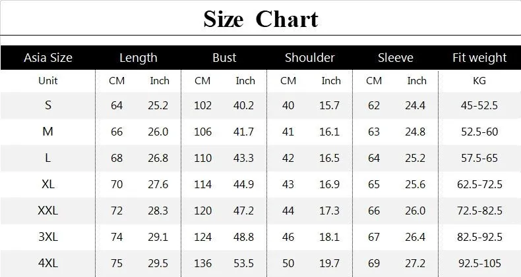Click the Bust column header

224,58
